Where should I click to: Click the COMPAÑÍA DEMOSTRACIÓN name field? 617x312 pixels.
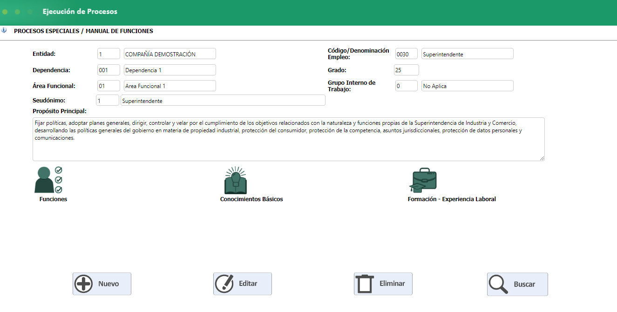(170, 54)
